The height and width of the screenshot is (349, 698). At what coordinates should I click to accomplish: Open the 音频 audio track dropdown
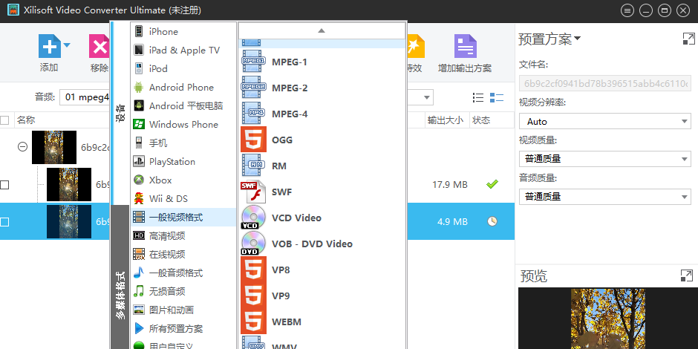(85, 97)
